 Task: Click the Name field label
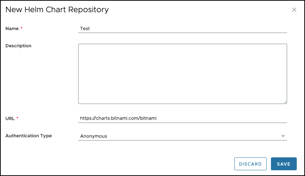point(12,29)
